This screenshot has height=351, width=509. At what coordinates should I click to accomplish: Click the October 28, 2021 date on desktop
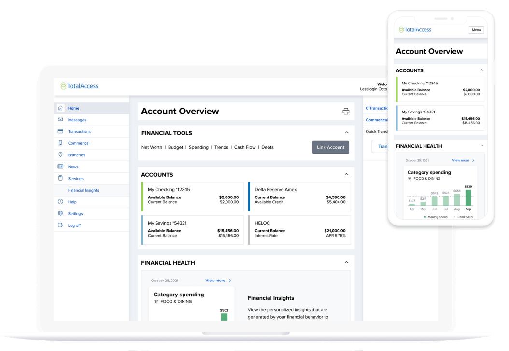[x=165, y=281]
